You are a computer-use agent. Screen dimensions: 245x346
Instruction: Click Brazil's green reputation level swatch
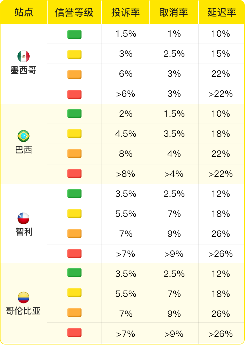74,113
